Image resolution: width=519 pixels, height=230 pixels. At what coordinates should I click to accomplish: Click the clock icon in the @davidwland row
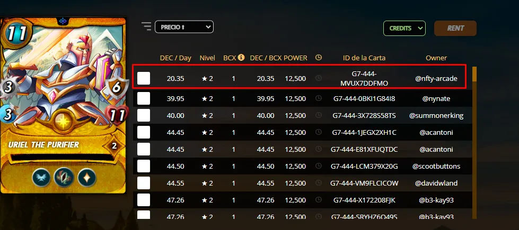coord(319,182)
